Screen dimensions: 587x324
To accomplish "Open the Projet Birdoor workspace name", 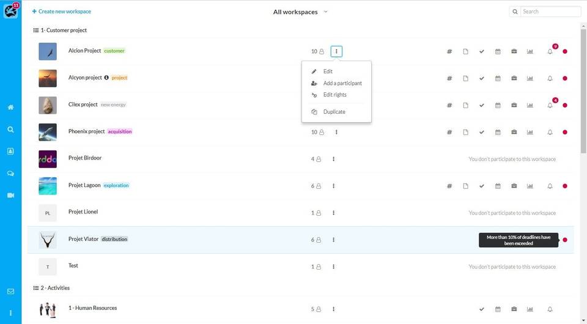I will click(x=85, y=158).
